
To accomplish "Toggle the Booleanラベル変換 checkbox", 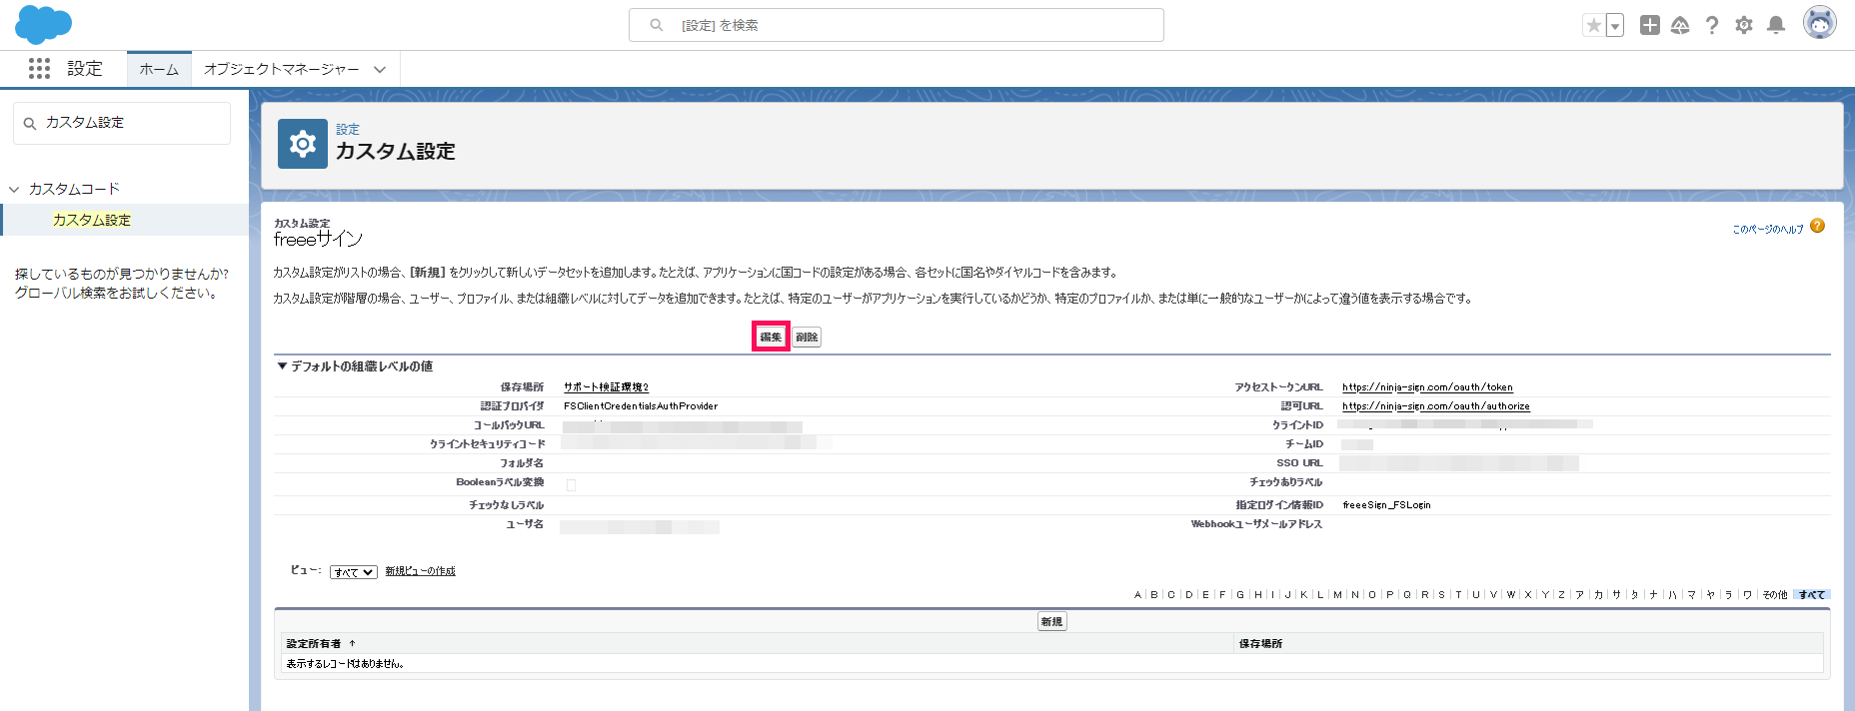I will (571, 485).
